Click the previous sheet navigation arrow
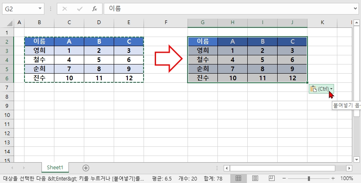361x183 pixels. pos(12,168)
